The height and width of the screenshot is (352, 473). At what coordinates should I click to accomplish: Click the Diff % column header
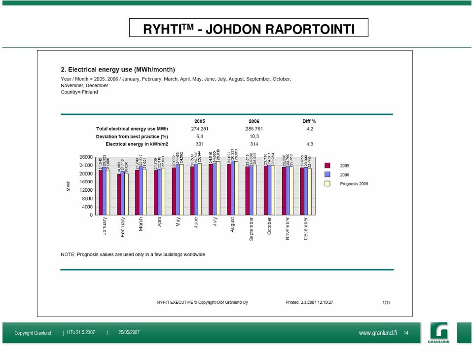pos(309,121)
